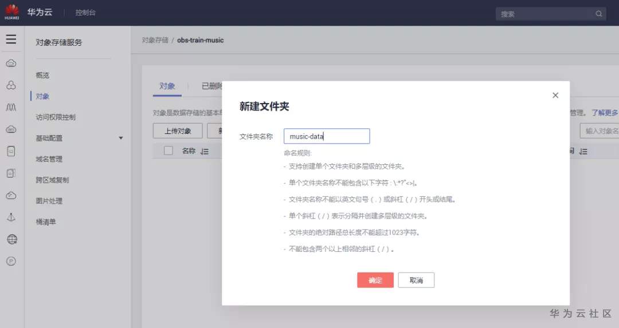Open the 了解更多 link
This screenshot has width=619, height=328.
(x=605, y=113)
